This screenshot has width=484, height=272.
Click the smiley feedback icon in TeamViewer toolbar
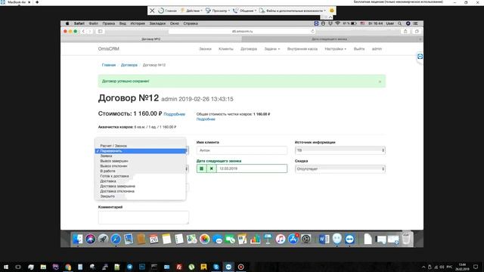coord(332,11)
